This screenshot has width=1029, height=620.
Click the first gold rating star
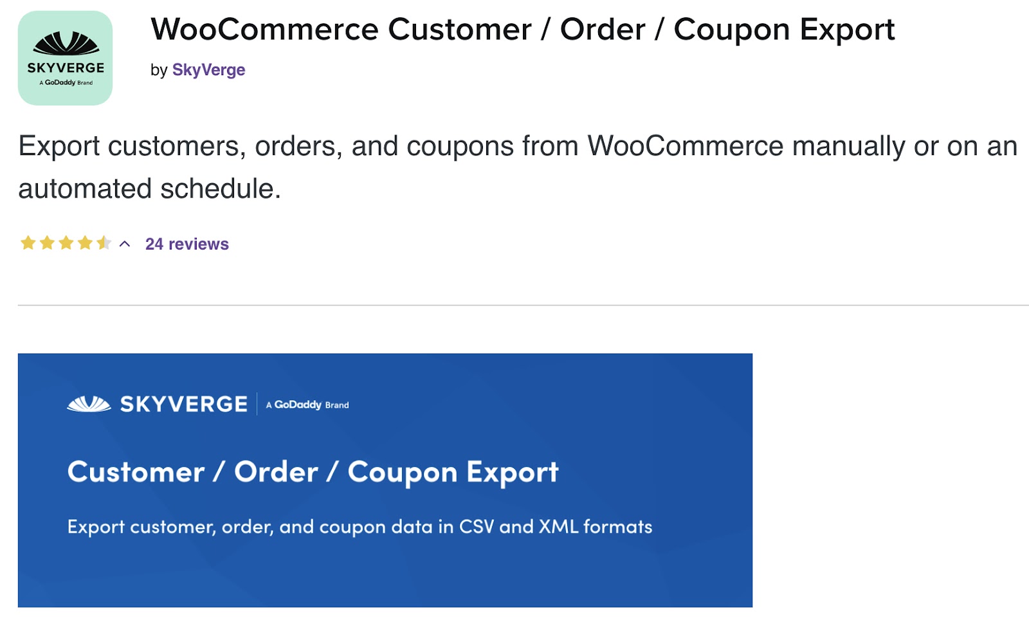pos(28,242)
